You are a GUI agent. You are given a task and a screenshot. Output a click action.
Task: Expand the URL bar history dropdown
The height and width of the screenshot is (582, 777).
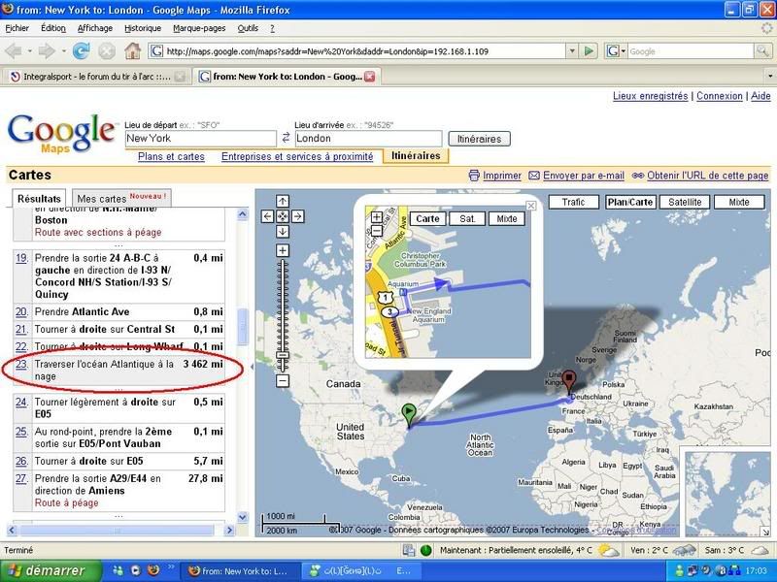(x=572, y=51)
